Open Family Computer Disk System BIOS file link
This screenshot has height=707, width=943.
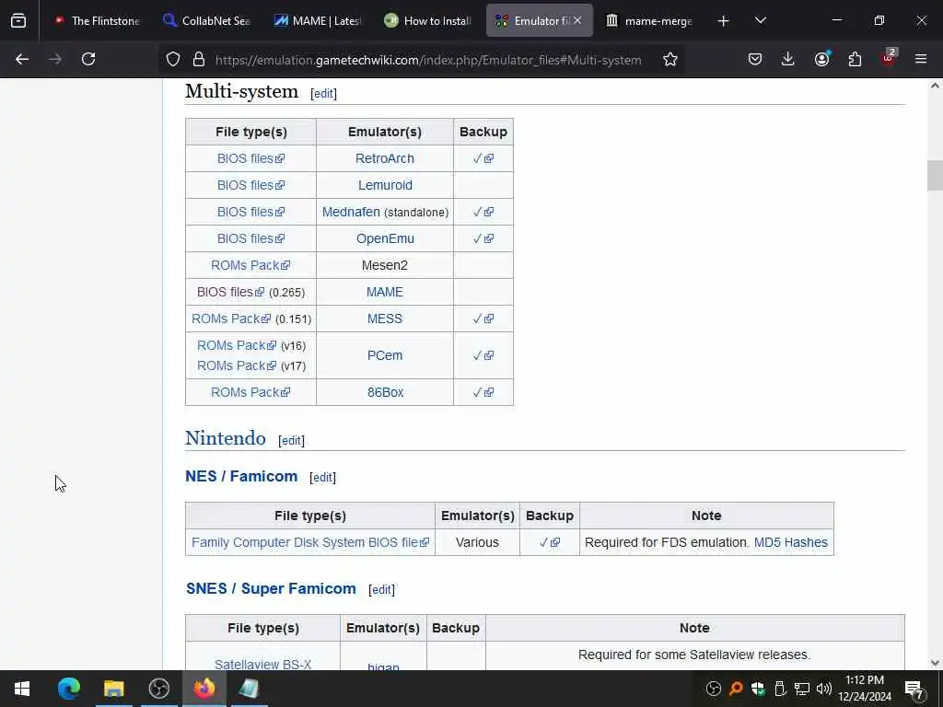point(310,542)
